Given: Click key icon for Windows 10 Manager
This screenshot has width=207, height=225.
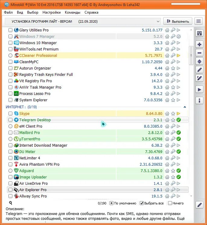Looking at the screenshot, I should coord(173,43).
